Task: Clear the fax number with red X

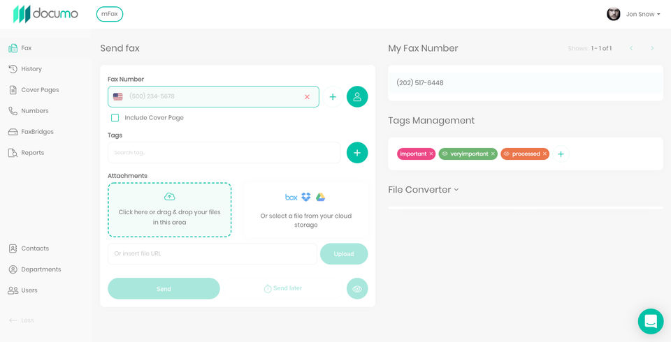Action: tap(307, 96)
